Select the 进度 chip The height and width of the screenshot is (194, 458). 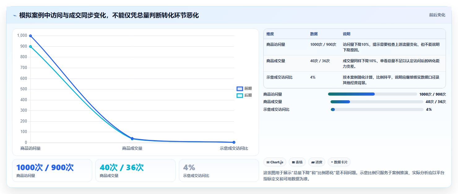(x=317, y=162)
